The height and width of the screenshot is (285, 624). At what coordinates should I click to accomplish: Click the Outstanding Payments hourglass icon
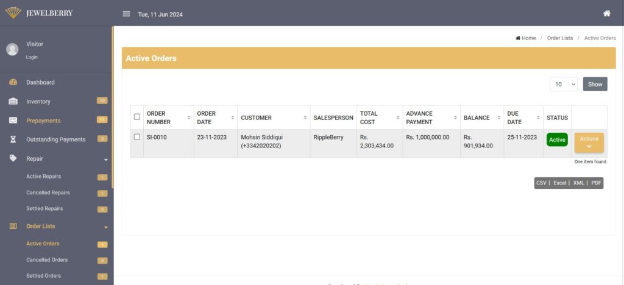point(13,139)
